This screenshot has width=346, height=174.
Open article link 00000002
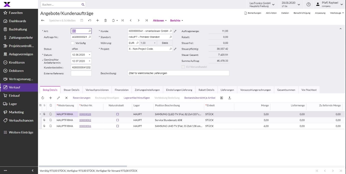click(85, 120)
